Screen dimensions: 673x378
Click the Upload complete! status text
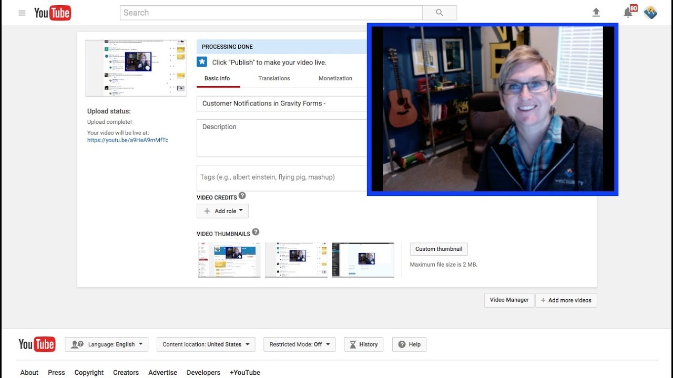[x=109, y=122]
